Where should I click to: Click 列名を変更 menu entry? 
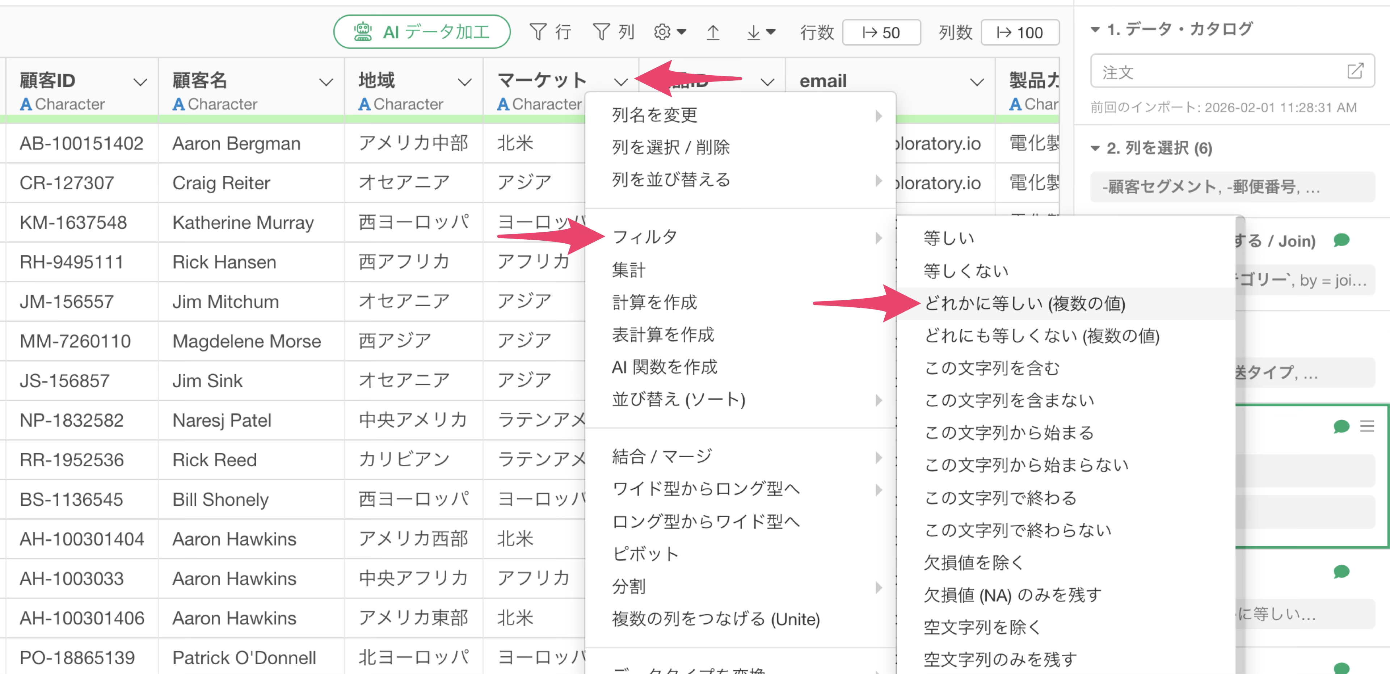pyautogui.click(x=654, y=115)
